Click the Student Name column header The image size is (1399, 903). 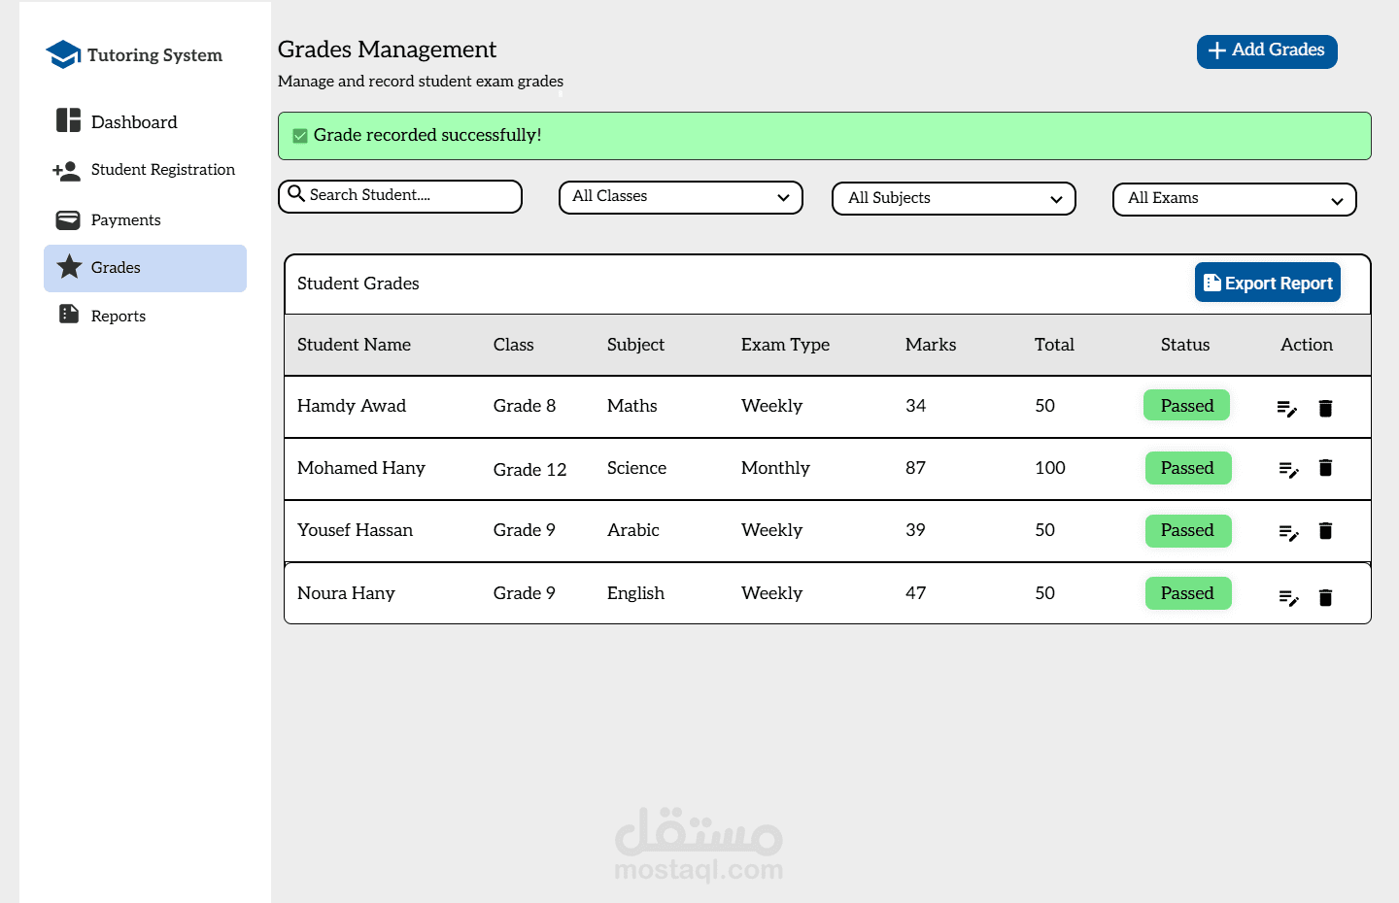click(354, 345)
